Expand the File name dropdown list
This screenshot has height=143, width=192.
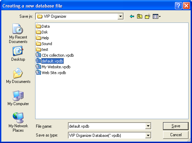[148, 126]
